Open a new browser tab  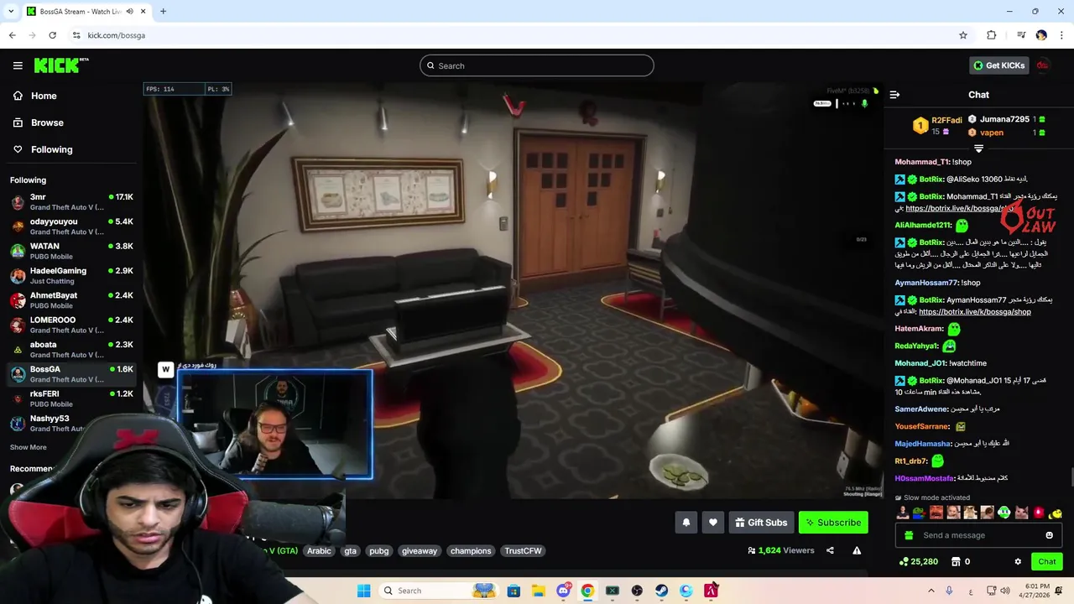pyautogui.click(x=163, y=12)
